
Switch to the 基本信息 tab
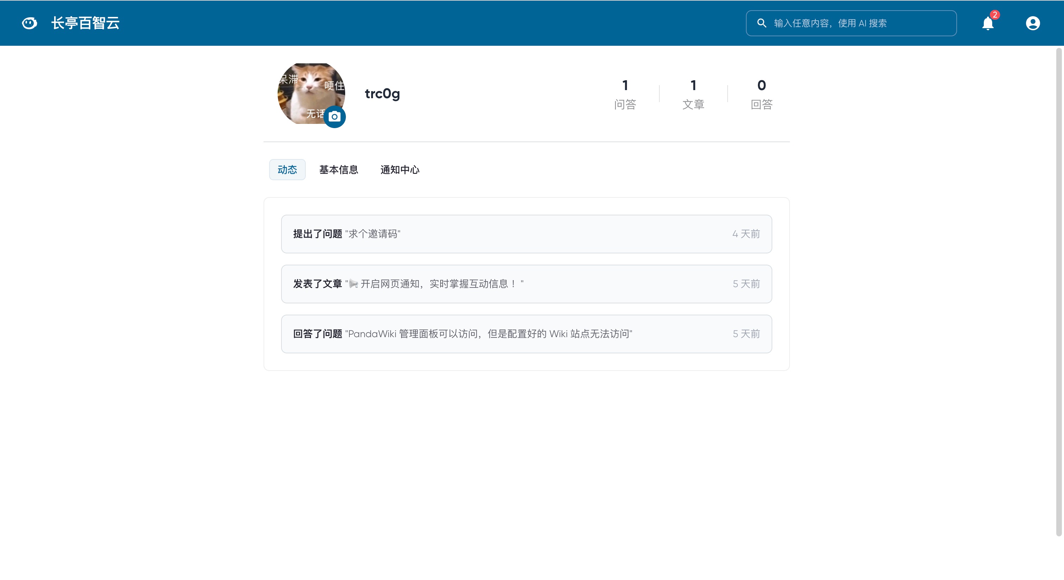[x=339, y=169]
